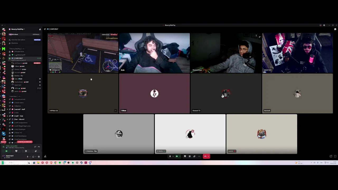
Task: Focus the ShadowSniper camera tile
Action: pyautogui.click(x=226, y=53)
